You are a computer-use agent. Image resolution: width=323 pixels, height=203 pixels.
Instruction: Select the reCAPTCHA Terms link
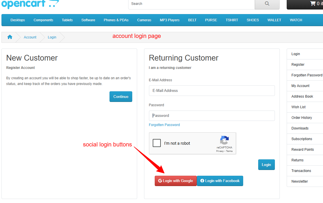229,151
